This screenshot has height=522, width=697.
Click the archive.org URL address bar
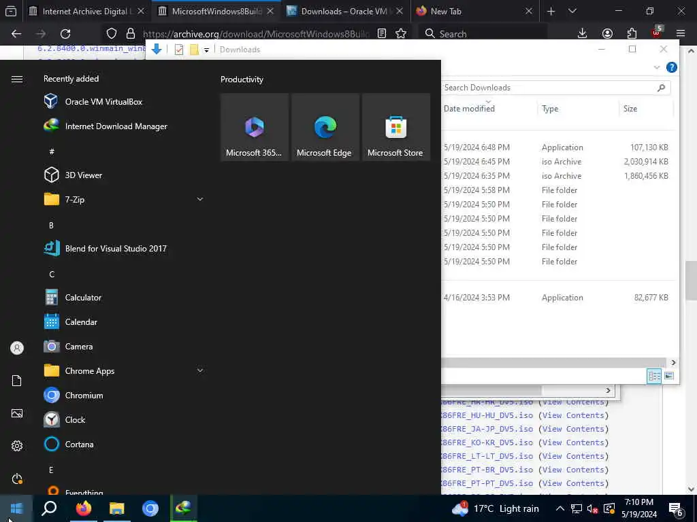[x=256, y=34]
